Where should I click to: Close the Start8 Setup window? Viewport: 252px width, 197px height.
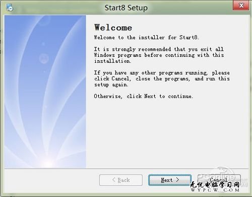(x=241, y=6)
